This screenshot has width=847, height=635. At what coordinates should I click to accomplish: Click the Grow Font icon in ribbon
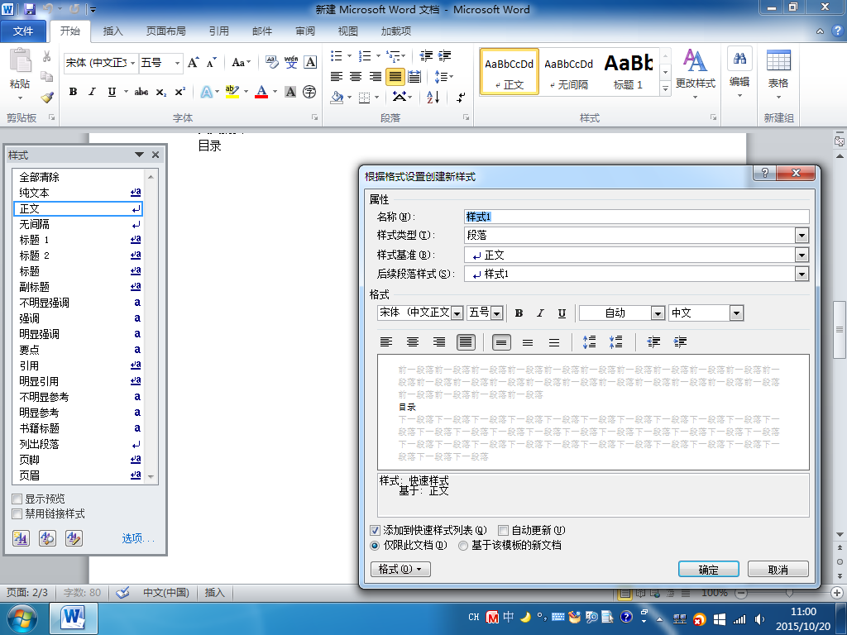click(x=194, y=63)
